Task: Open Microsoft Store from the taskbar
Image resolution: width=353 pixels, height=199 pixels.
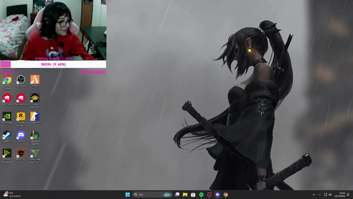Action: pyautogui.click(x=193, y=195)
